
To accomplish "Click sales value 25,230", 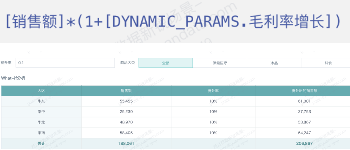I will click(126, 111).
